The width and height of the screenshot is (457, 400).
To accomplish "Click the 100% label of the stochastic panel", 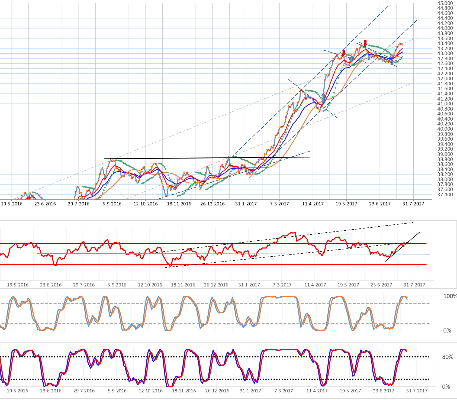I will point(450,296).
